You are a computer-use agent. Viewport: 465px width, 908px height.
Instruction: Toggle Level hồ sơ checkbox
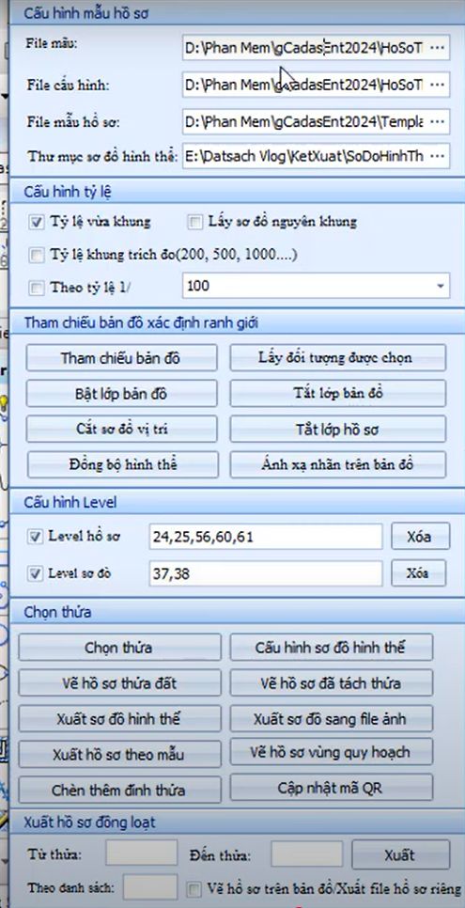point(36,537)
